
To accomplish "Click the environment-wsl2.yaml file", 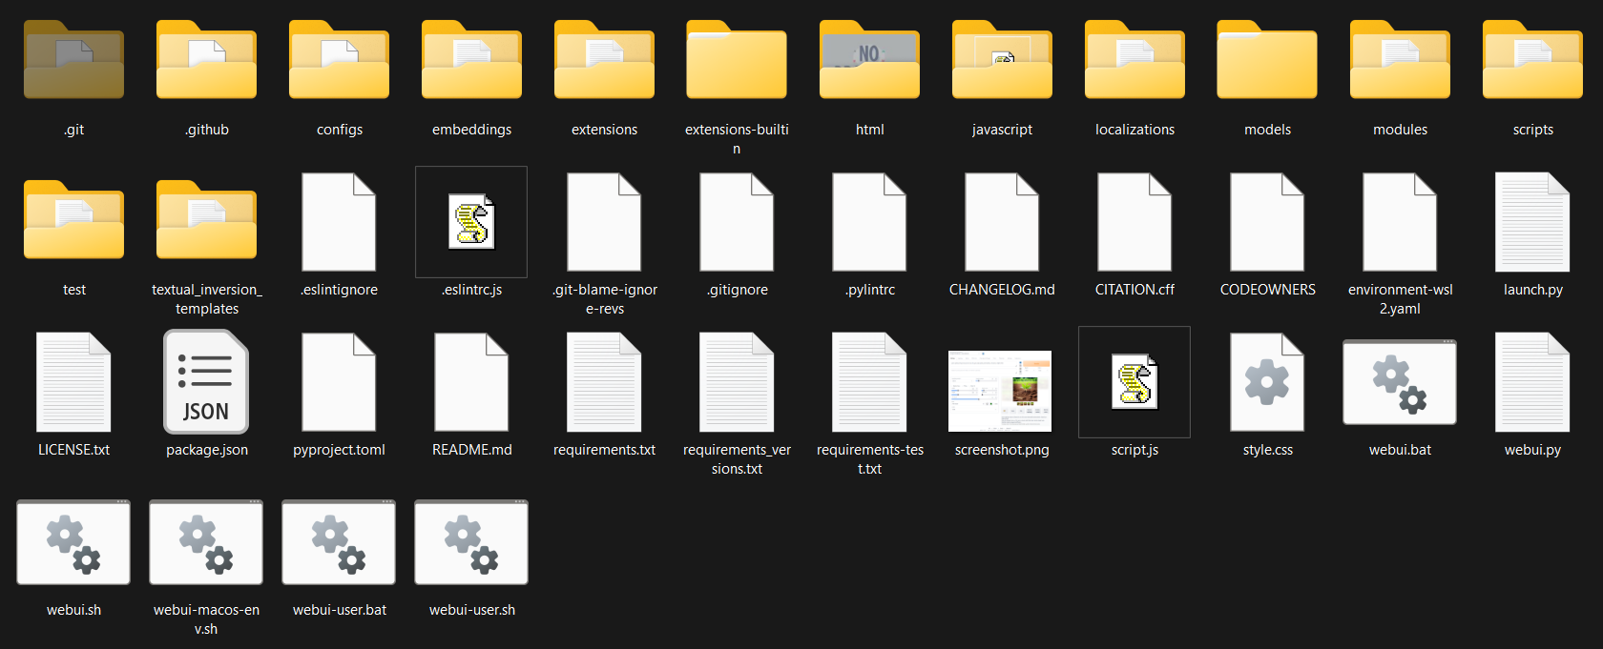I will 1400,222.
